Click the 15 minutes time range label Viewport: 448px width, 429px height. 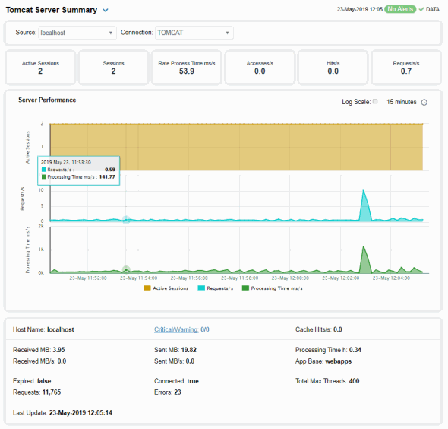click(x=402, y=102)
